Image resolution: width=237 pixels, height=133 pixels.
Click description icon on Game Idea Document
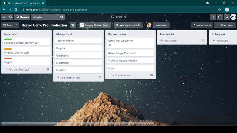pos(110,45)
